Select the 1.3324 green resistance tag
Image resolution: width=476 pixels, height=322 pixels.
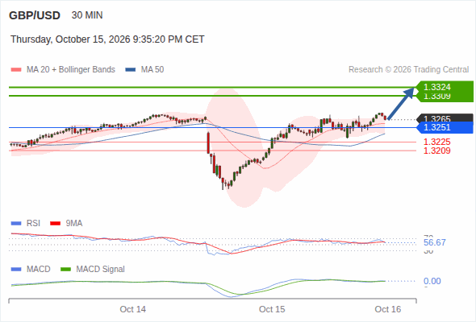[x=445, y=87]
